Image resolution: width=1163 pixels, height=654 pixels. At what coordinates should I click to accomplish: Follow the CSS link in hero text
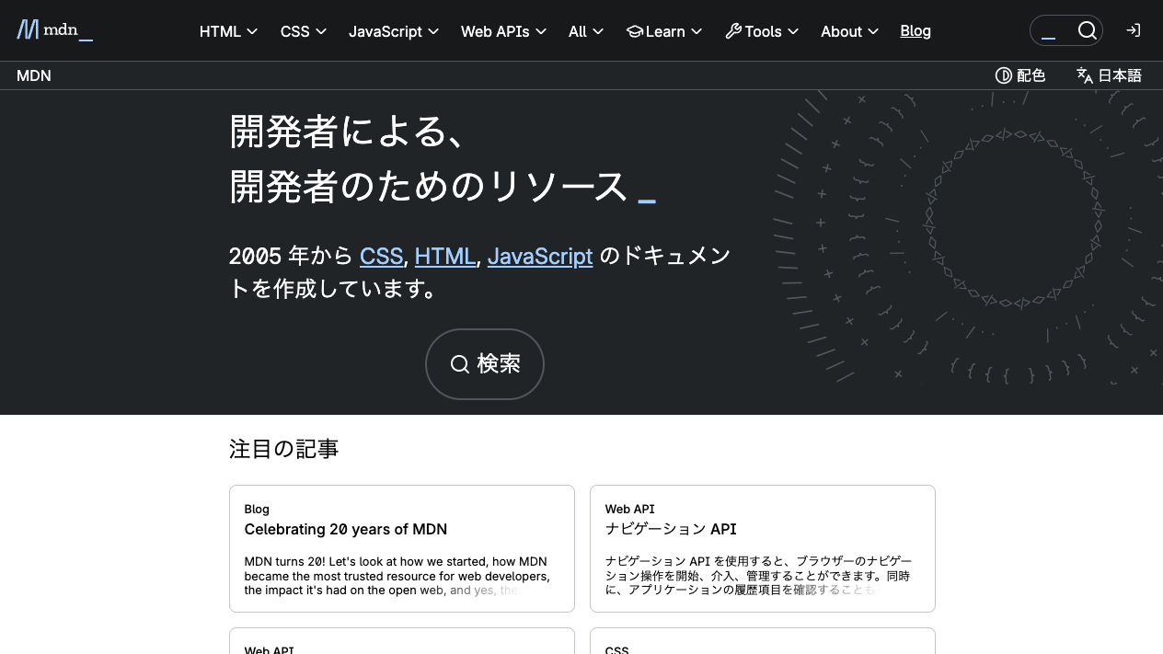pos(381,255)
